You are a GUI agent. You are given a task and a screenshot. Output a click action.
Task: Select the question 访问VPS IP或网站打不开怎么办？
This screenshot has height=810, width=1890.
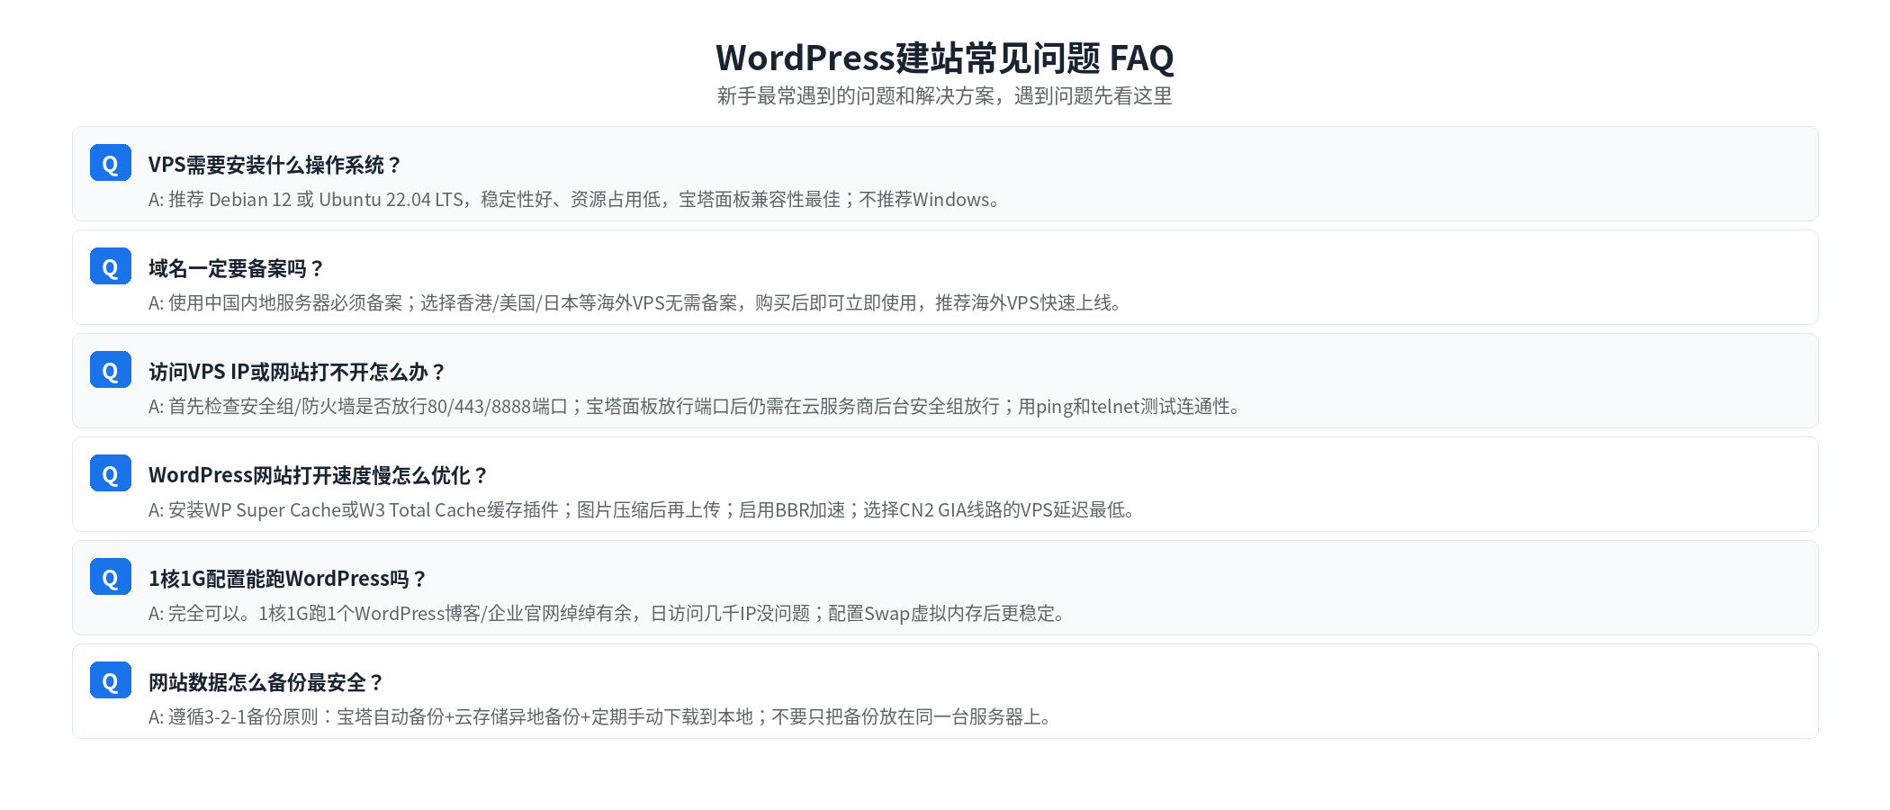tap(297, 372)
